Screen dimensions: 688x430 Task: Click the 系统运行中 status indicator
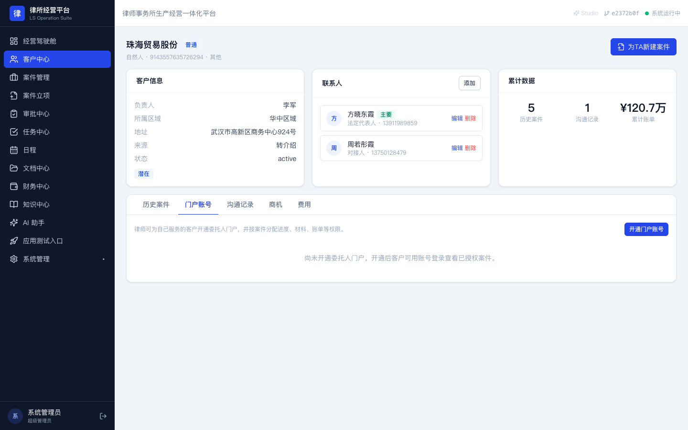click(663, 13)
